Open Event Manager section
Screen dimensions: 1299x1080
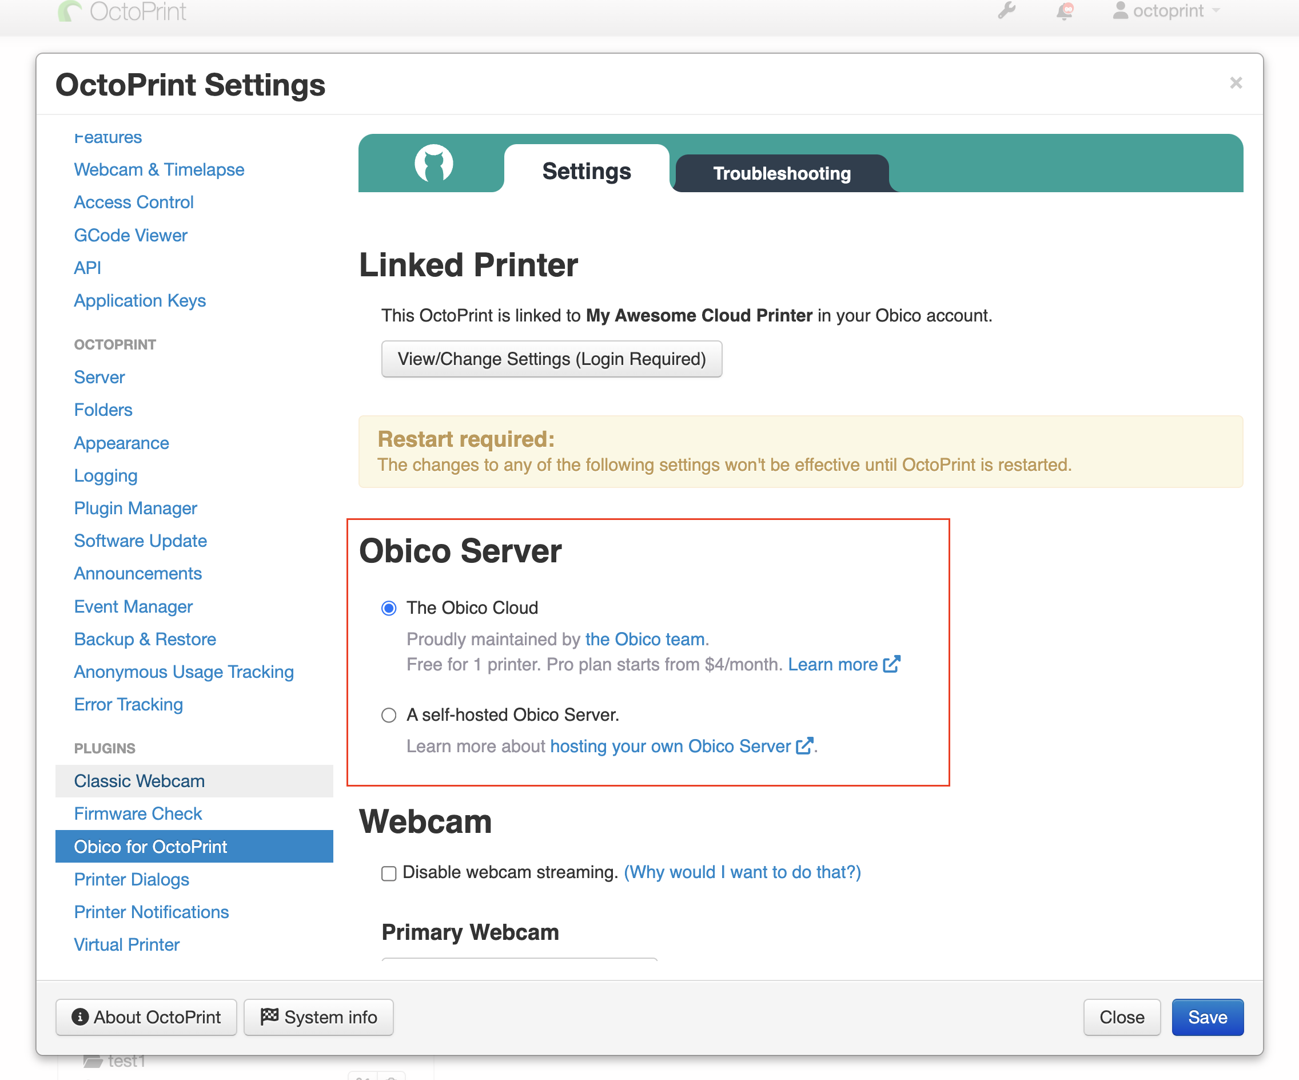pos(133,606)
